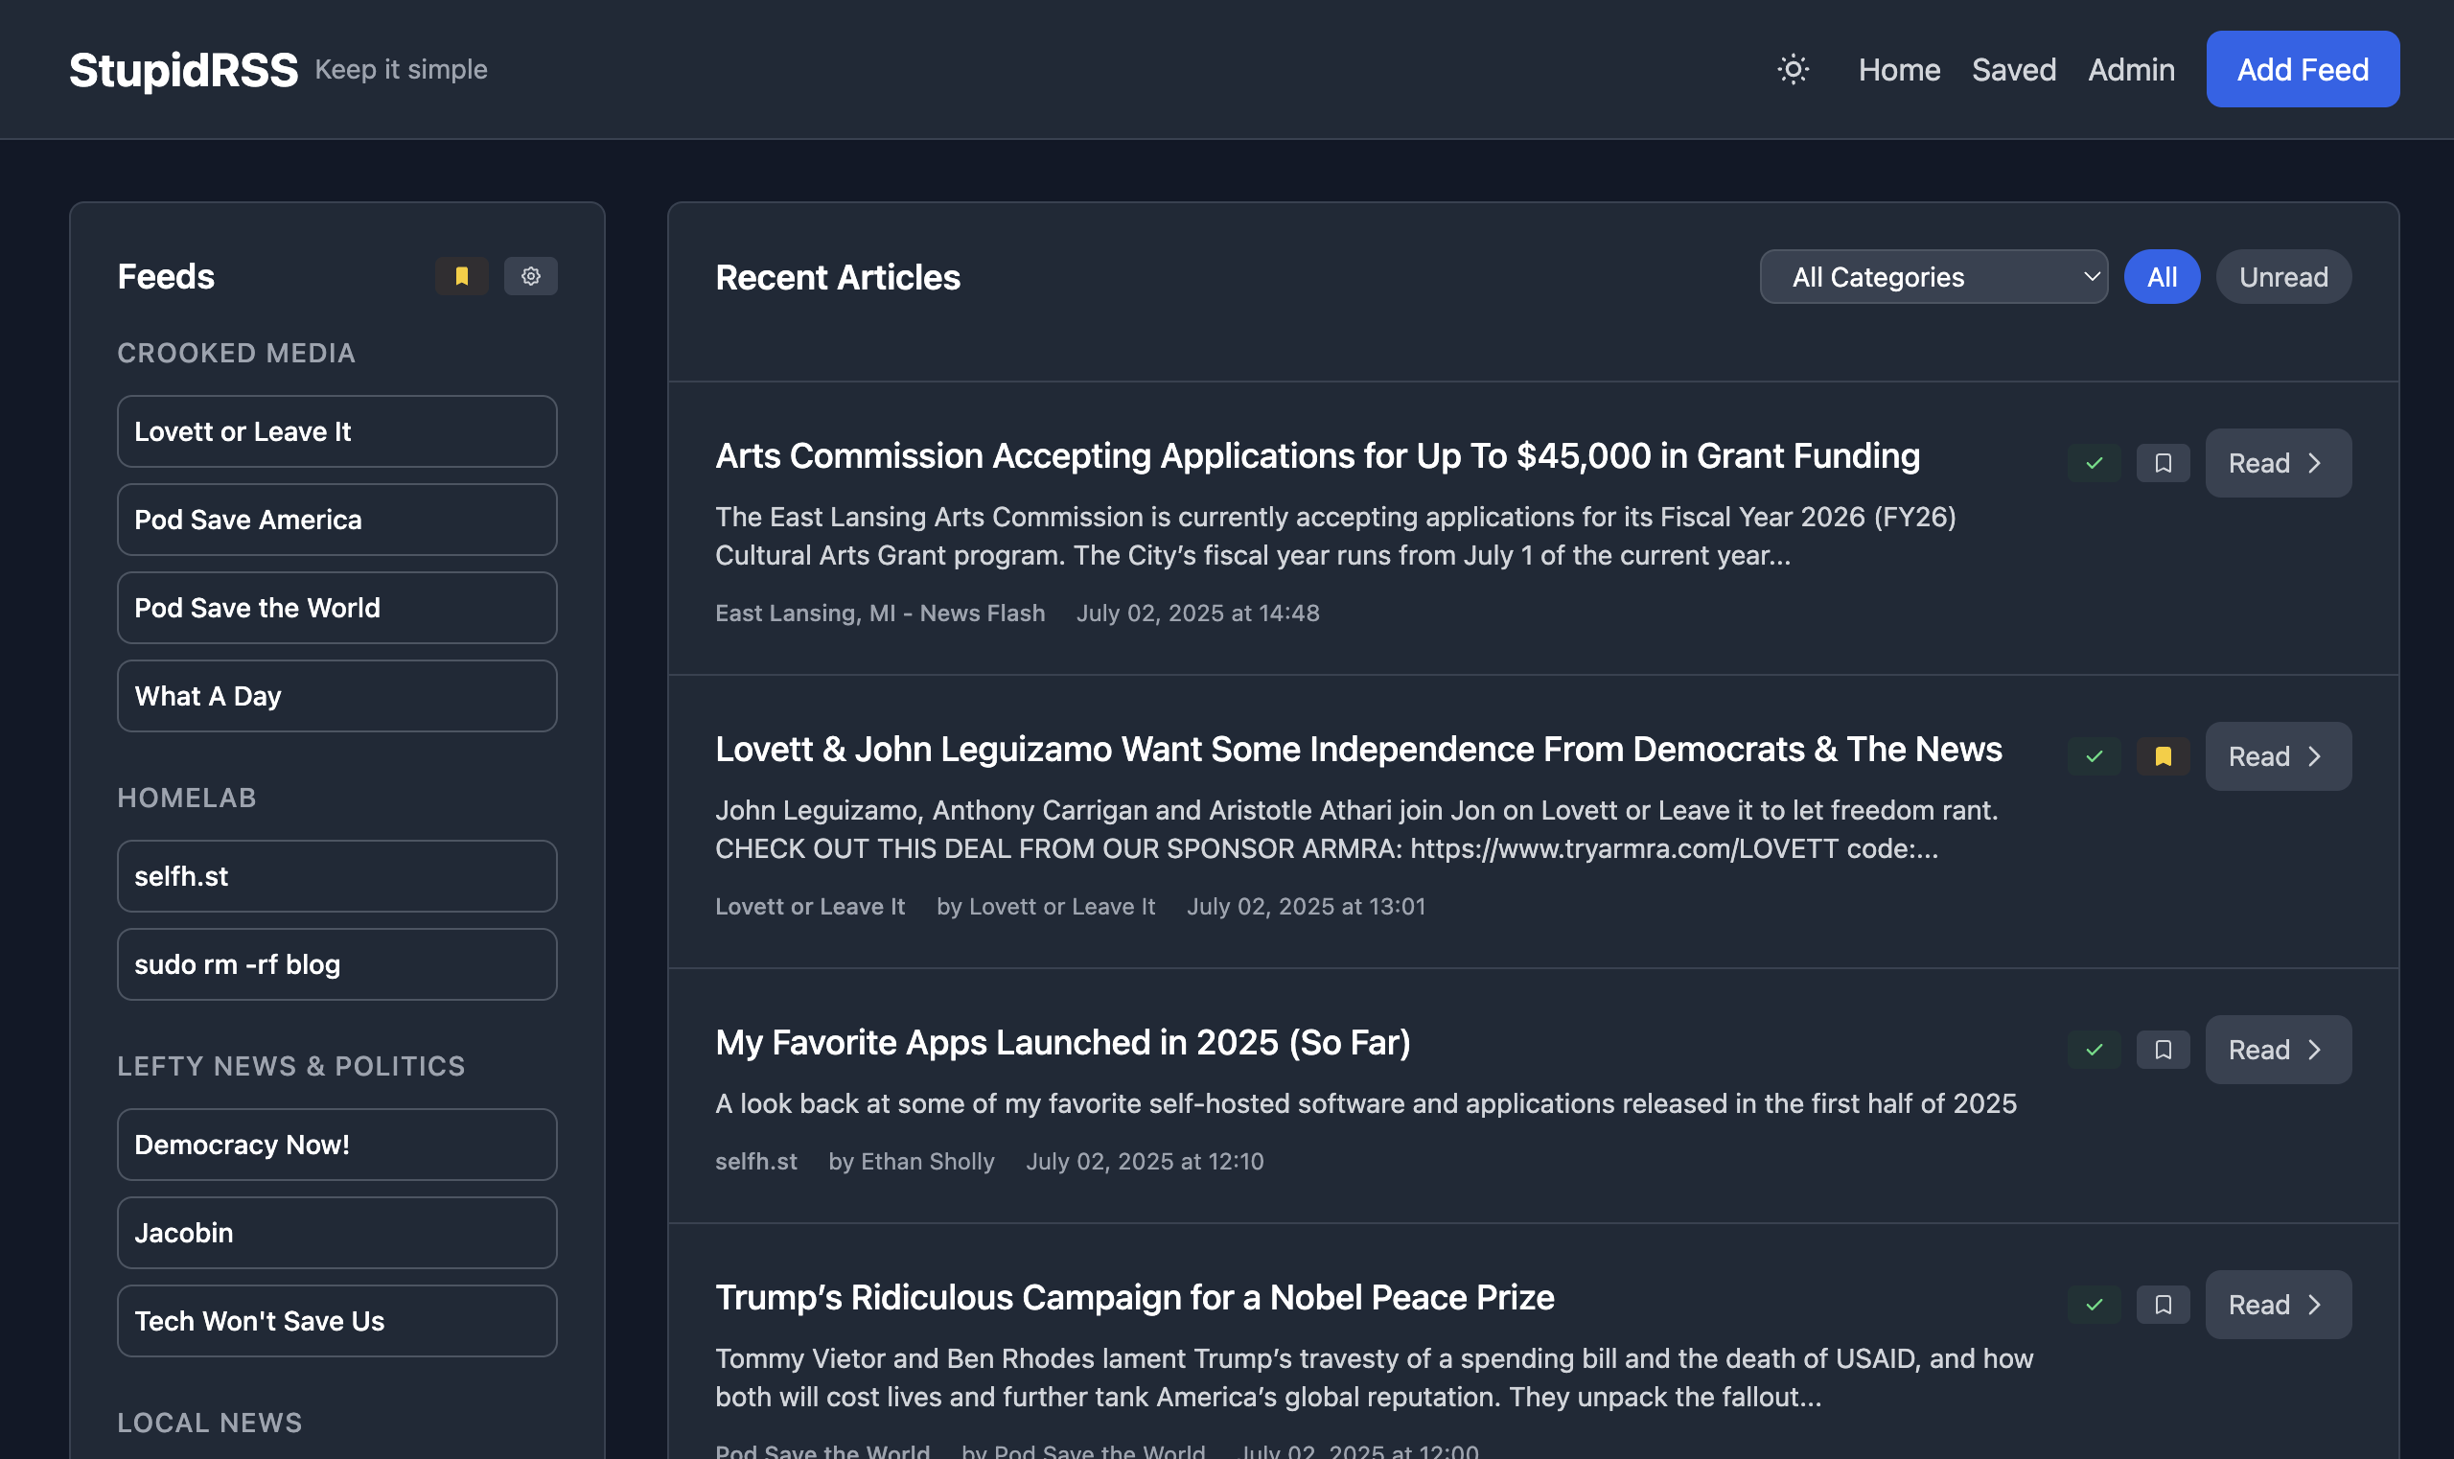This screenshot has height=1459, width=2454.
Task: Click East Lansing, MI - News Flash source
Action: 879,613
